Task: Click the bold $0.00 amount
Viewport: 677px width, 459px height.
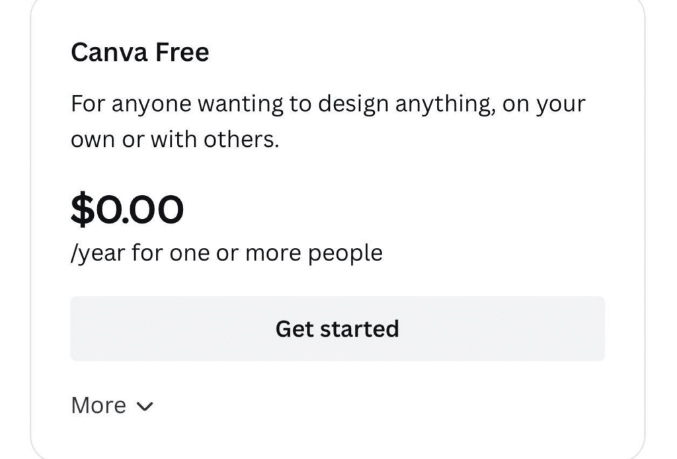Action: [x=128, y=208]
